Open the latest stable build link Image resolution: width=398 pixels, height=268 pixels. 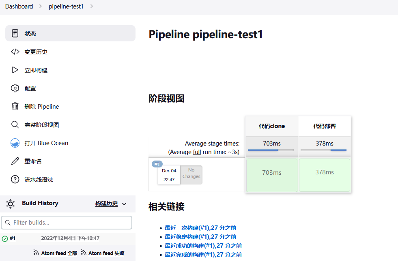[200, 237]
